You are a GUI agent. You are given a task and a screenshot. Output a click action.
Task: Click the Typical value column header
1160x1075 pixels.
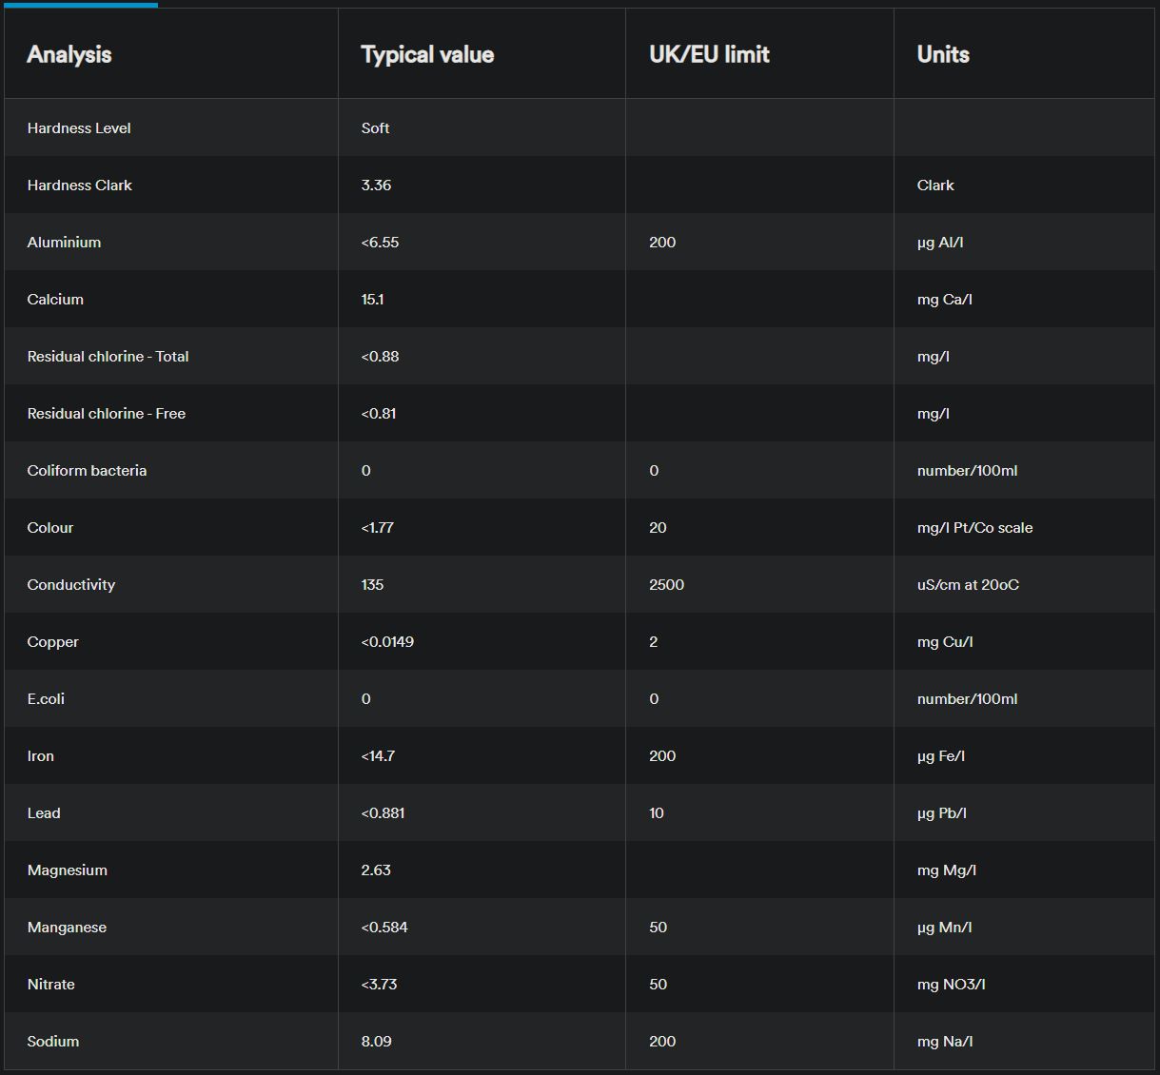(427, 54)
